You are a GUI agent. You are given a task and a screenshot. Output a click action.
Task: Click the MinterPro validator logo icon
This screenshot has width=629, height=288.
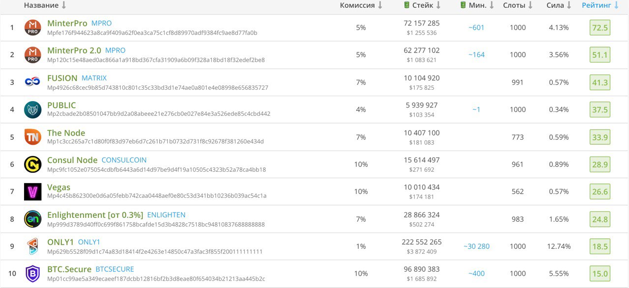33,27
